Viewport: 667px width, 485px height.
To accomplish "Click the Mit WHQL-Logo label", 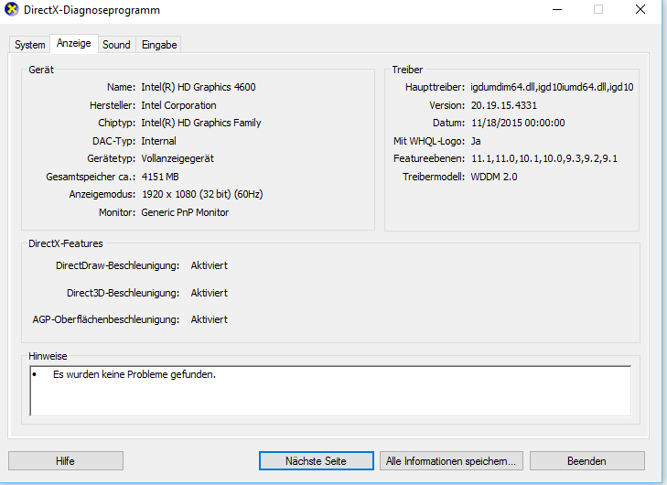I will tap(429, 141).
